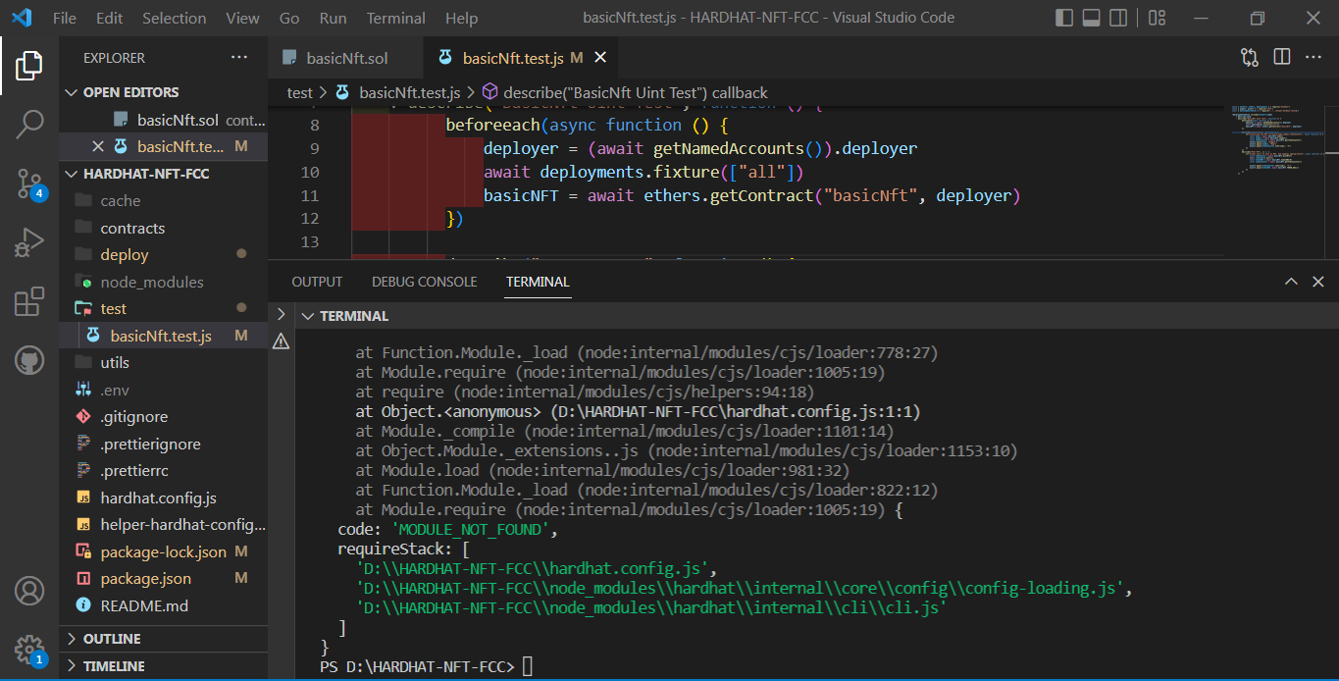Screen dimensions: 1339x681
Task: Click the VS Code logo icon
Action: [x=22, y=18]
